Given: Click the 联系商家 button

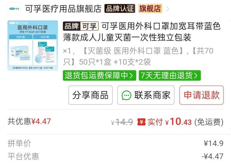Looking at the screenshot, I should coord(146,95).
